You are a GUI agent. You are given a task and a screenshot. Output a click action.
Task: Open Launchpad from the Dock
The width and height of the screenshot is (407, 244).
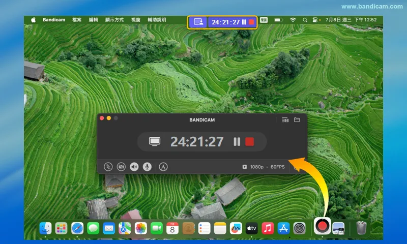pos(61,228)
